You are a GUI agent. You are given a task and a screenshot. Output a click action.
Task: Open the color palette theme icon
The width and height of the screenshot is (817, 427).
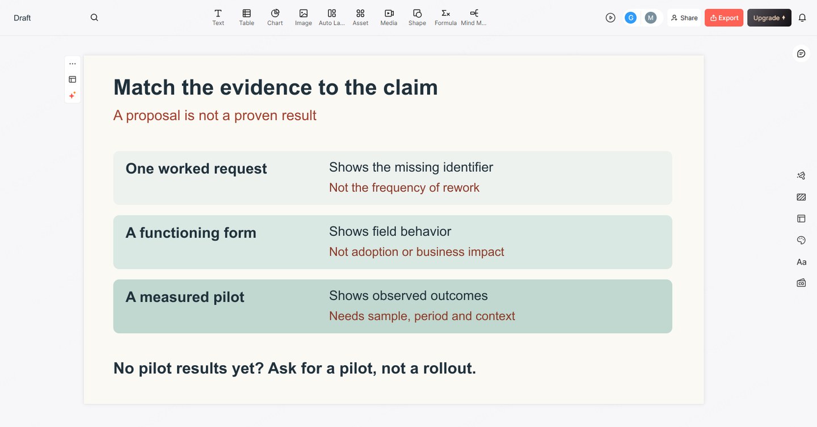point(801,240)
